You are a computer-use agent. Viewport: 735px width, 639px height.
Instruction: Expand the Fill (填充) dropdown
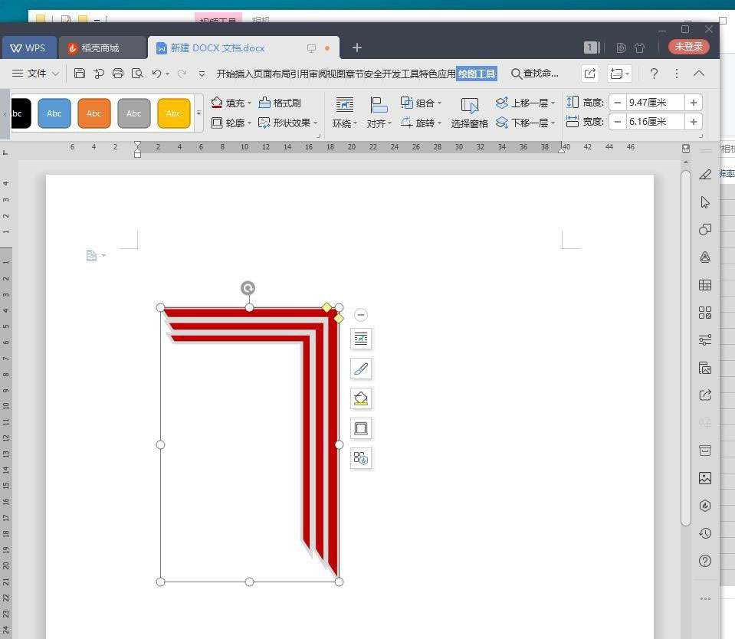click(250, 103)
